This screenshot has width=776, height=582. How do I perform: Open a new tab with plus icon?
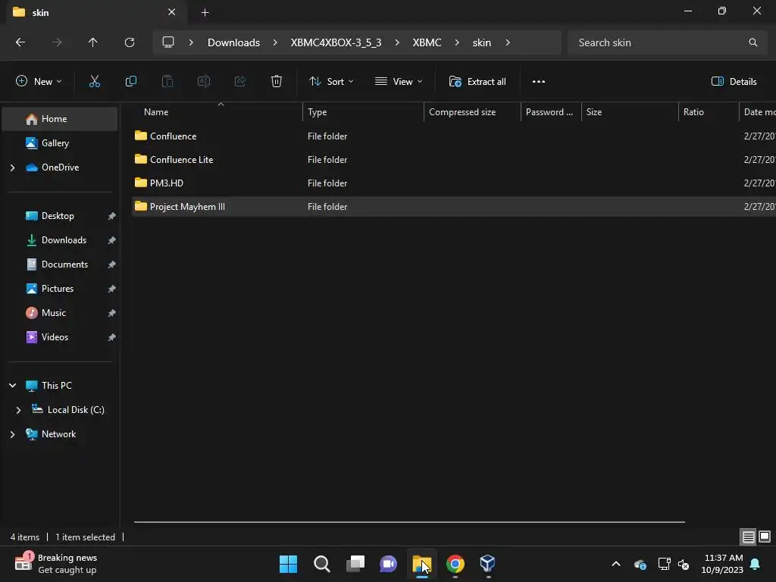pos(205,12)
